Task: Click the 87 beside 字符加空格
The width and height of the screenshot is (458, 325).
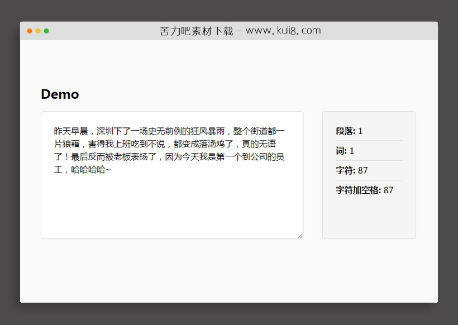Action: coord(387,190)
